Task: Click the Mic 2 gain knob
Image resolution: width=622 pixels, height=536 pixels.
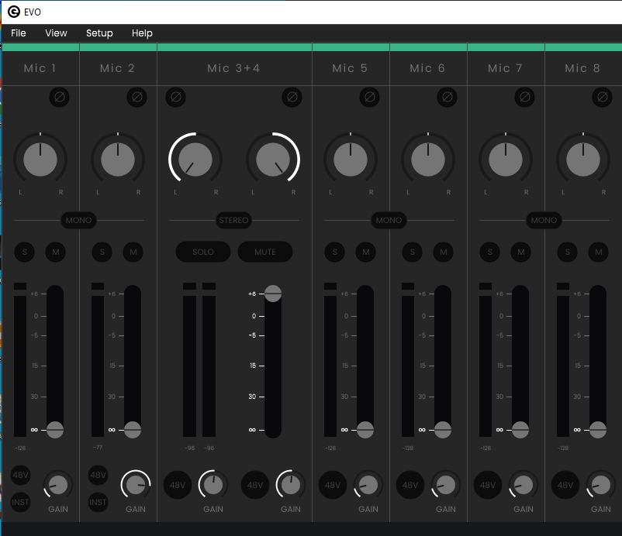Action: click(x=136, y=485)
